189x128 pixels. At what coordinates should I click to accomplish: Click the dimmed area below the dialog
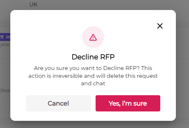tap(94, 125)
